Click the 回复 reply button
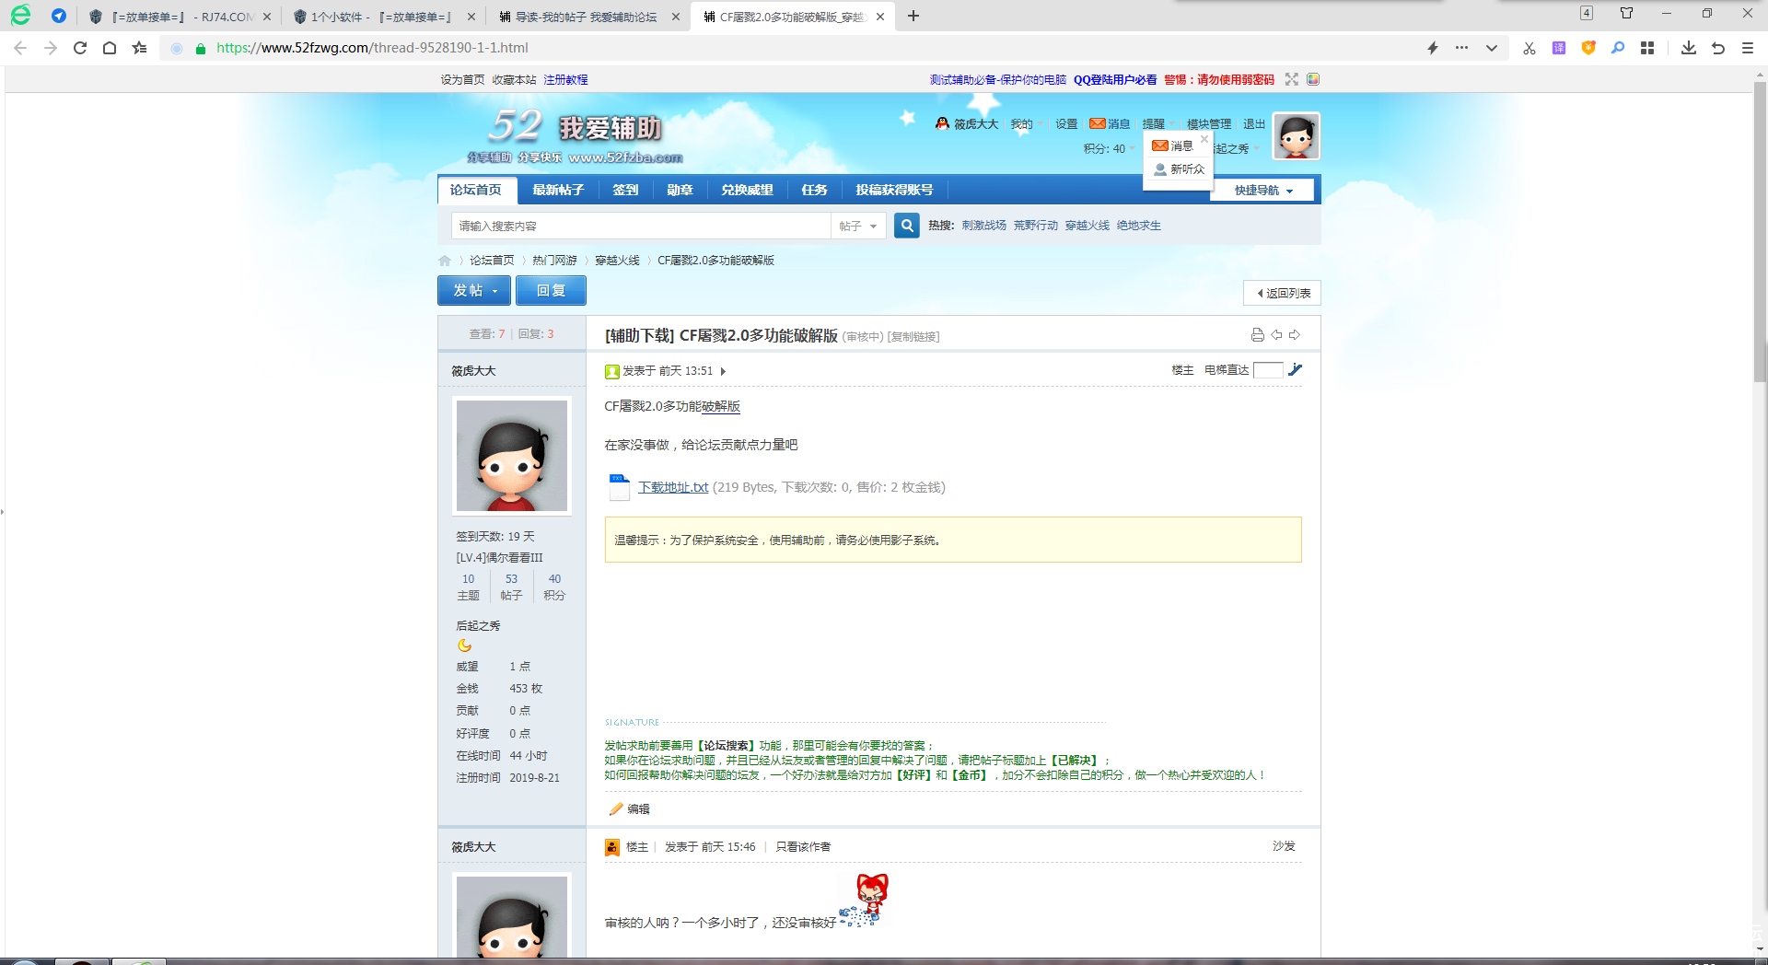The image size is (1768, 965). coord(551,290)
